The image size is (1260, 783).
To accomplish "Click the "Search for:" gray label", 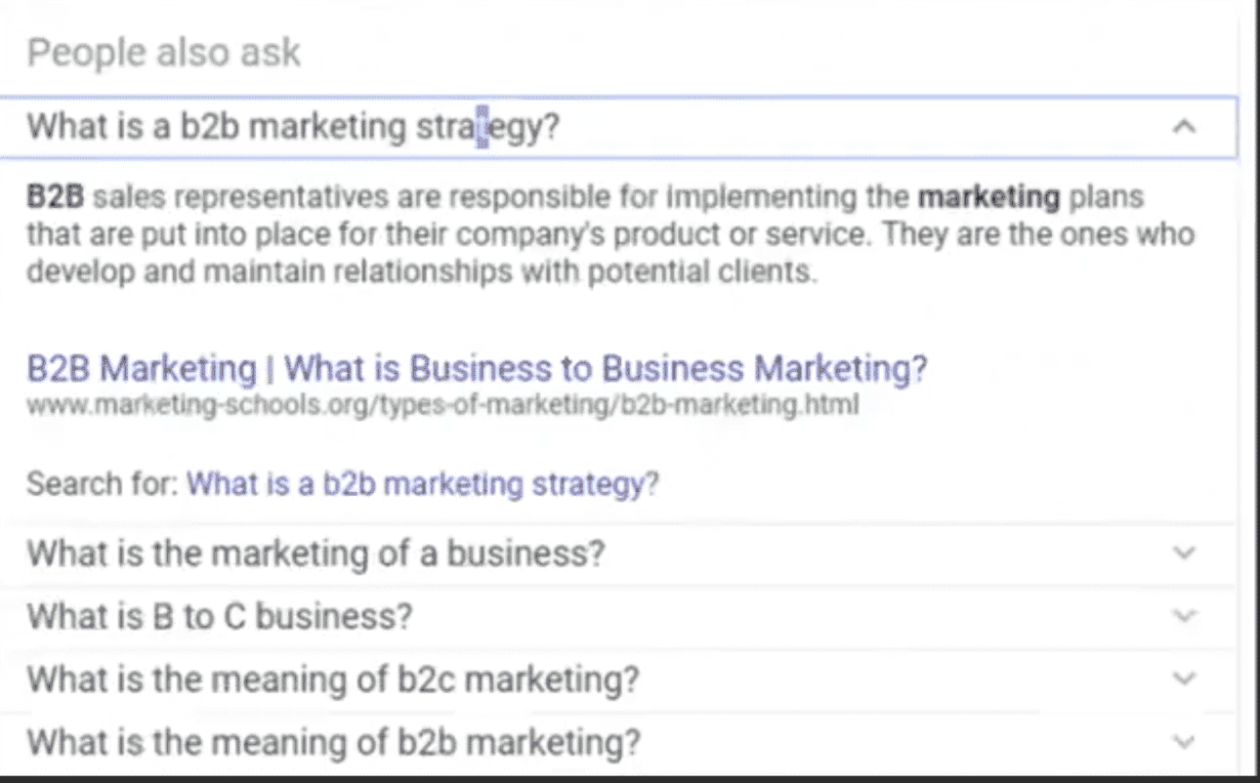I will [102, 483].
